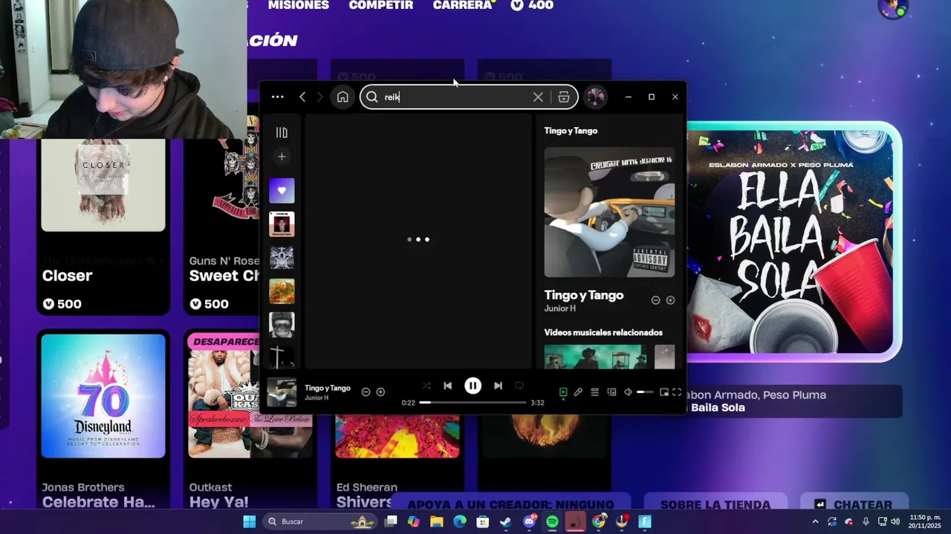This screenshot has width=951, height=534.
Task: Select the Jonas Brothers Disneyland card
Action: pos(103,421)
